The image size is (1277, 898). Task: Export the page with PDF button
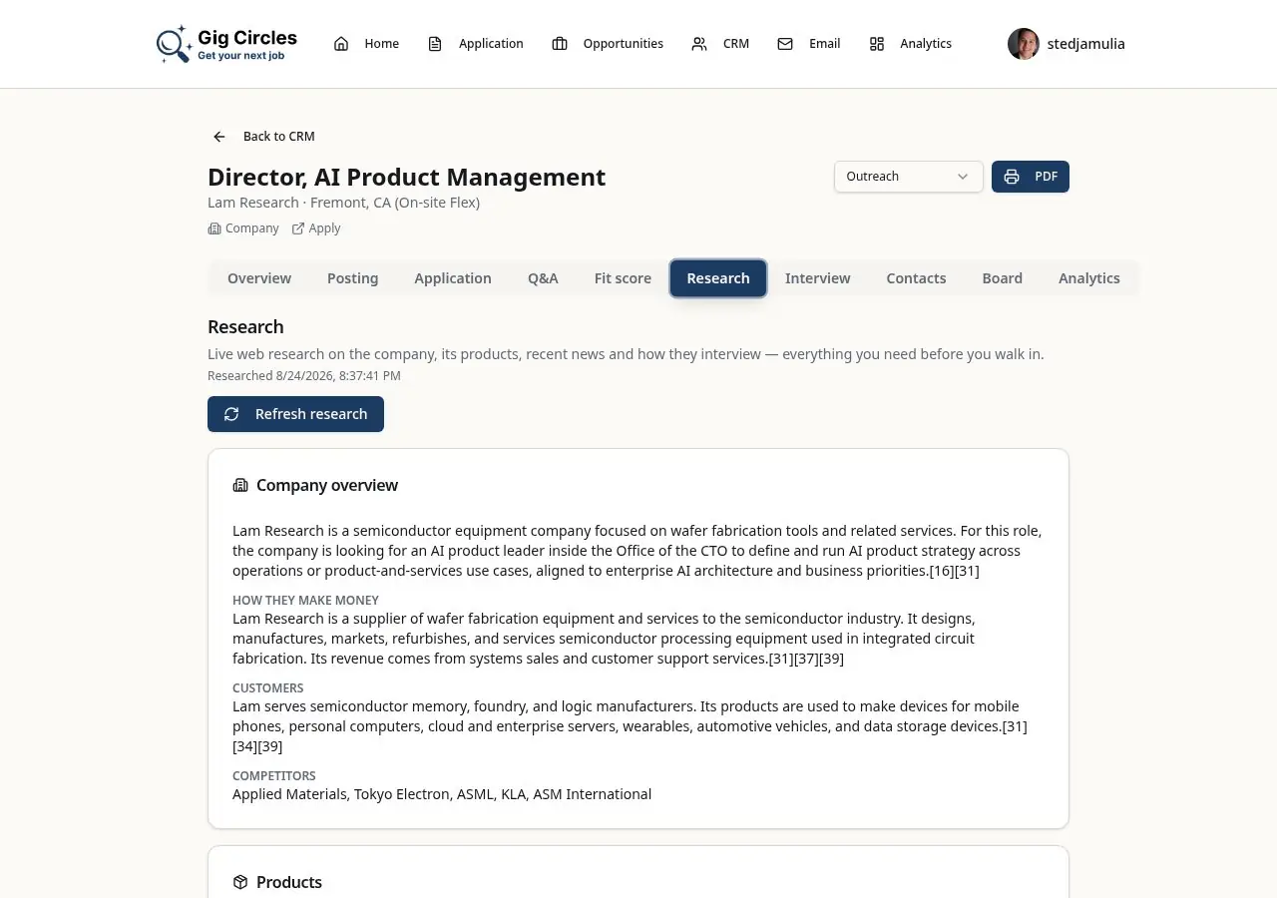[1031, 177]
